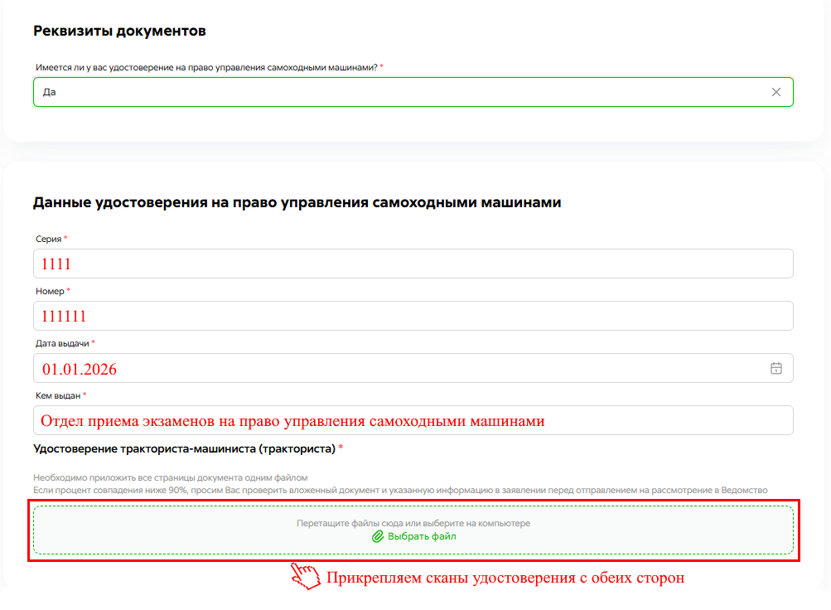Screen dimensions: 831x610
Task: Click the "Серия" field label
Action: [48, 239]
